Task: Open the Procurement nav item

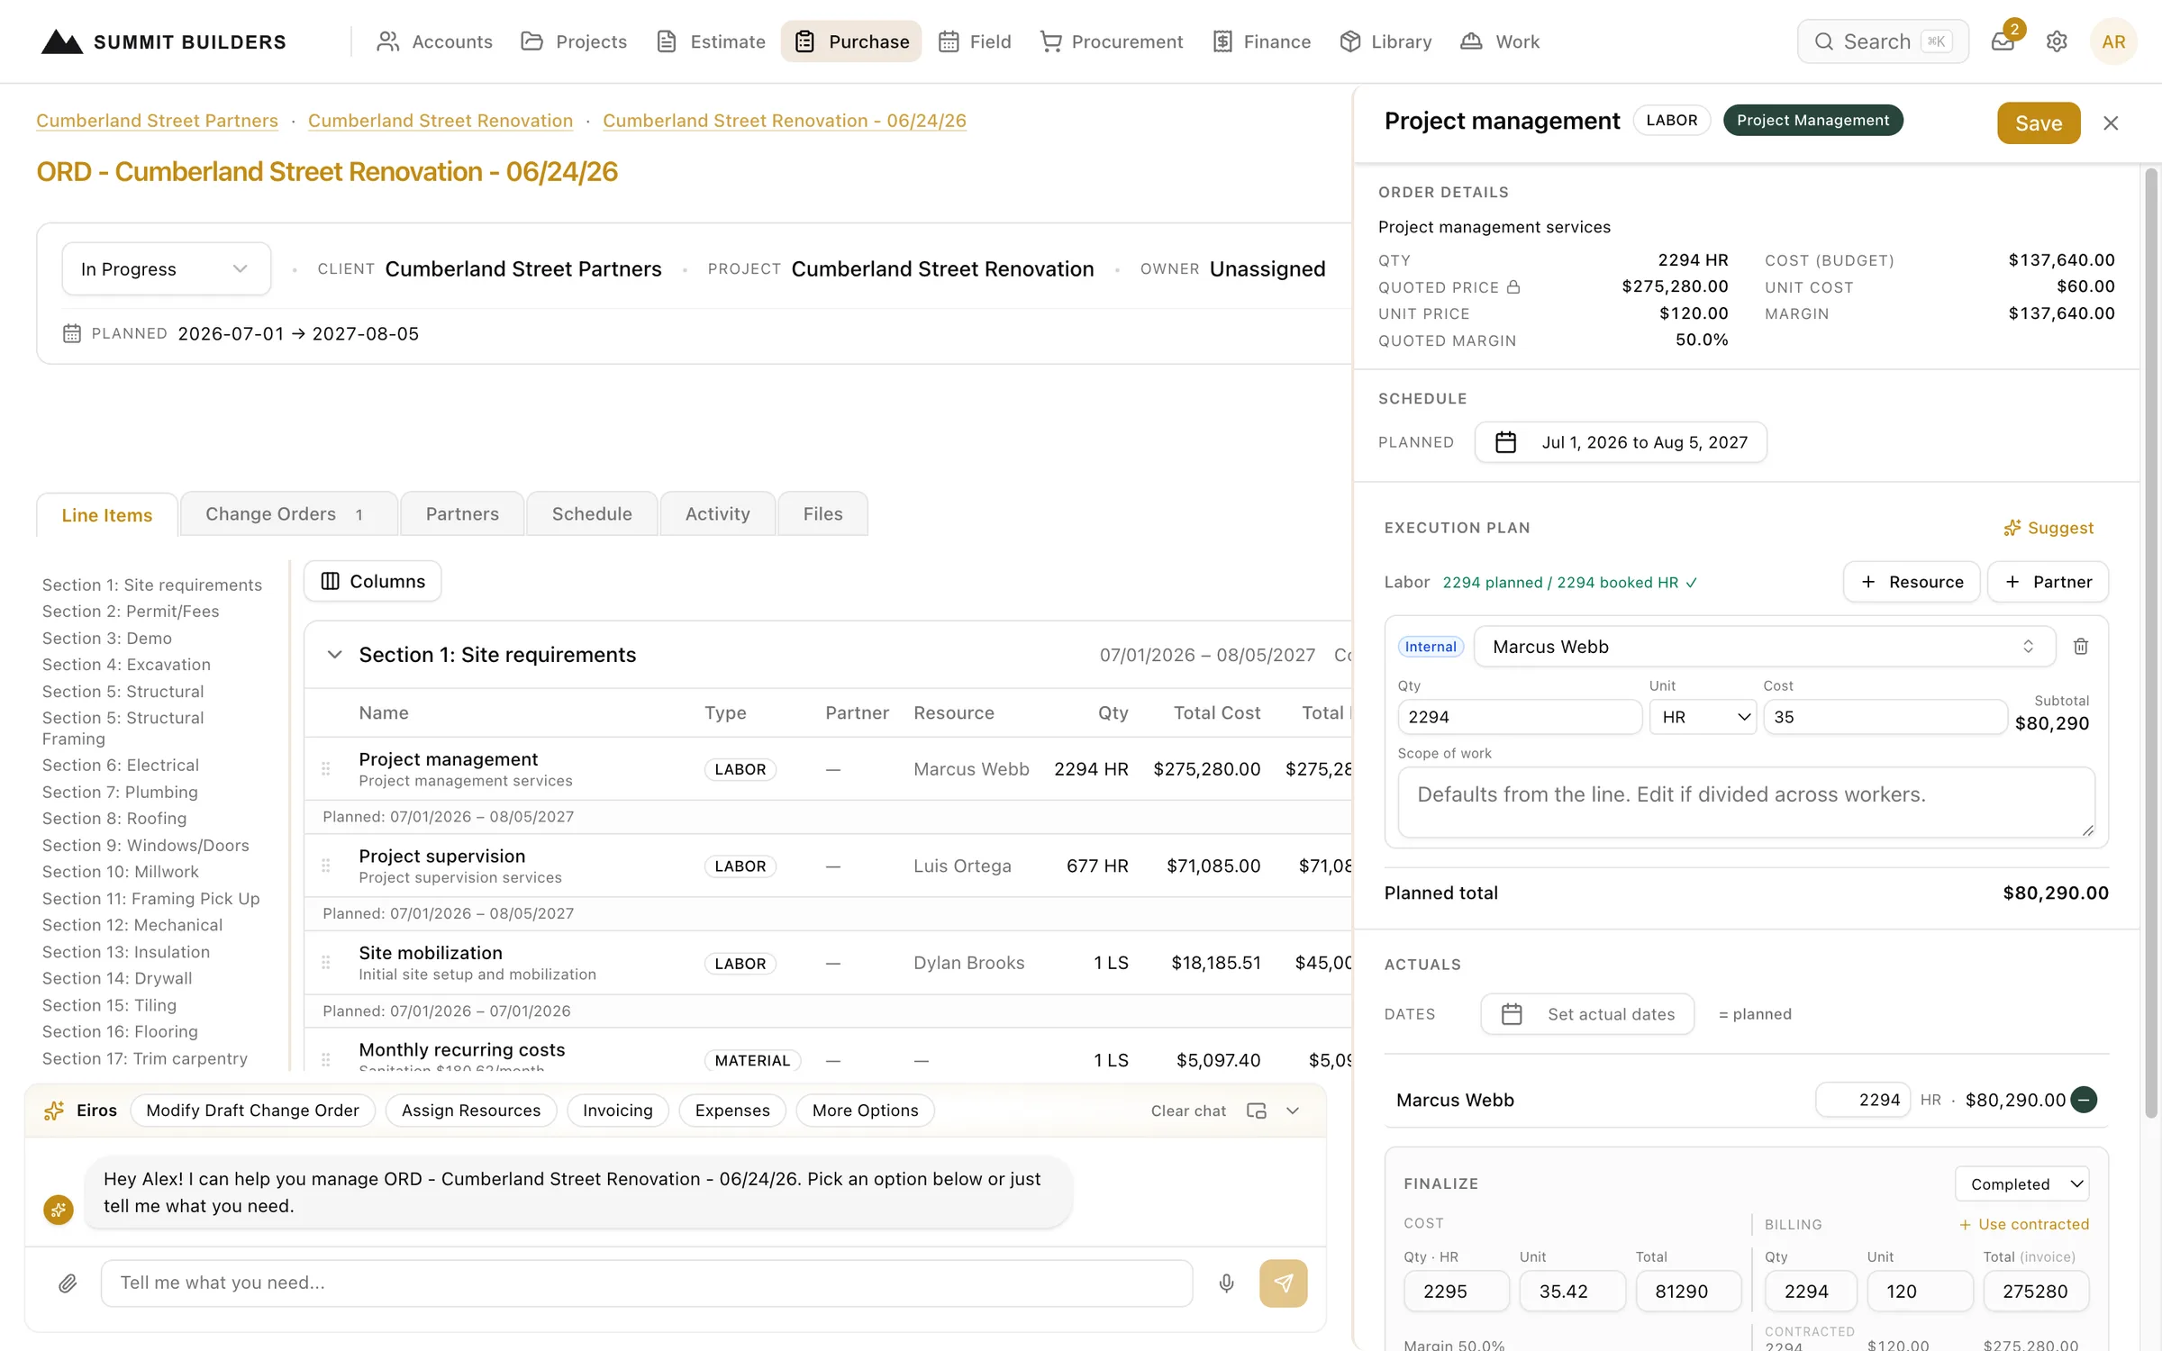Action: tap(1112, 41)
